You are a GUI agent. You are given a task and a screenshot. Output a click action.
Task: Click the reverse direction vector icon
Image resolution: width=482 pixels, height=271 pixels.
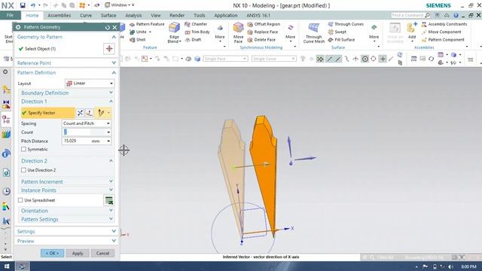coord(80,113)
